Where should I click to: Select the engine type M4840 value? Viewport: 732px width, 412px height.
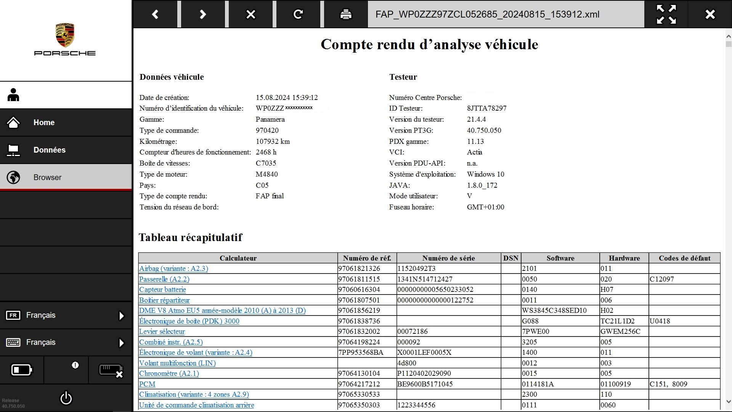(266, 174)
